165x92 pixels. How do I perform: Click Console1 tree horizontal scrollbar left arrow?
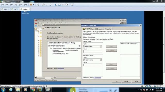pyautogui.click(x=36, y=77)
